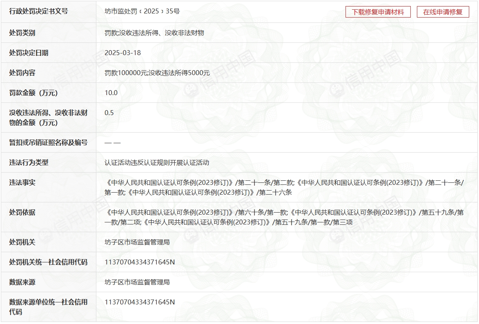
Task: Select the fine amount value 10.0
Action: pos(111,93)
